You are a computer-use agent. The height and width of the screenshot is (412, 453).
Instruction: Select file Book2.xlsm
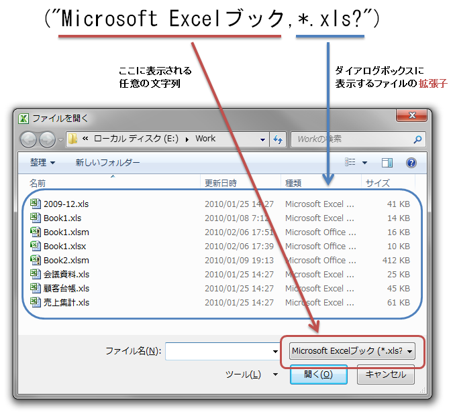tap(66, 261)
